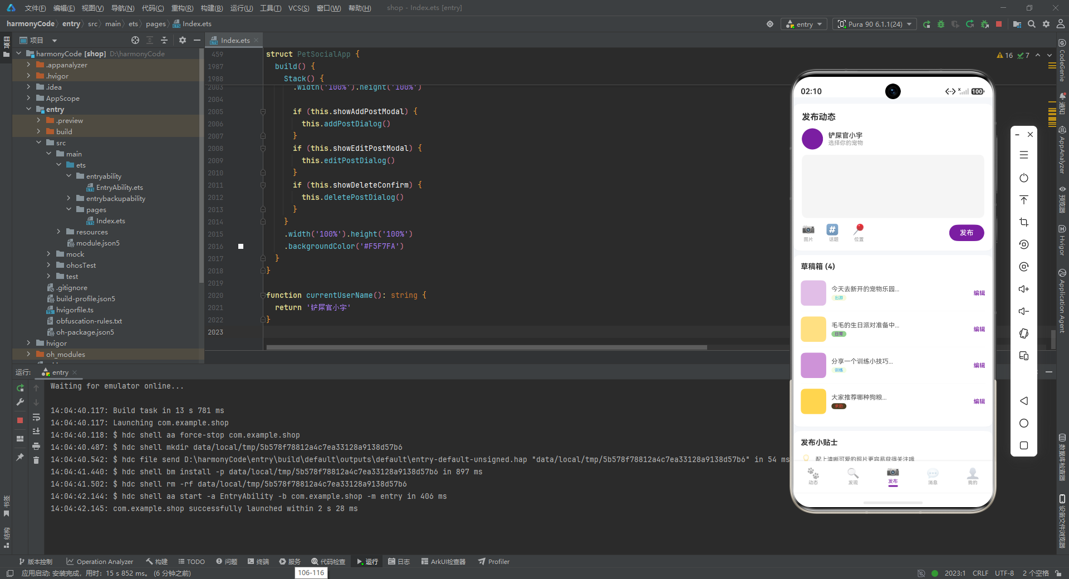Image resolution: width=1069 pixels, height=579 pixels.
Task: Stop process using Run panel red square
Action: point(20,420)
